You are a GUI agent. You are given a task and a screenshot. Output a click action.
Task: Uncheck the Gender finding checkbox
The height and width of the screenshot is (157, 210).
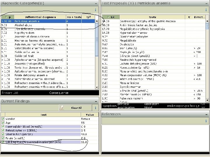3,119
